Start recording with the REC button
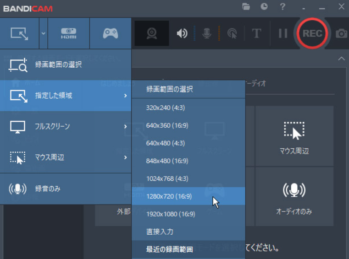 pos(312,33)
